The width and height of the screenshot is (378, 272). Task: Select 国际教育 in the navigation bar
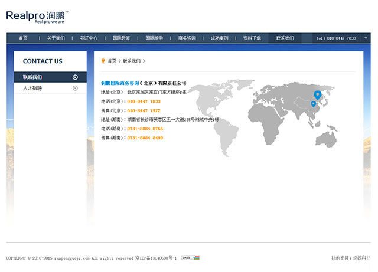pos(122,38)
